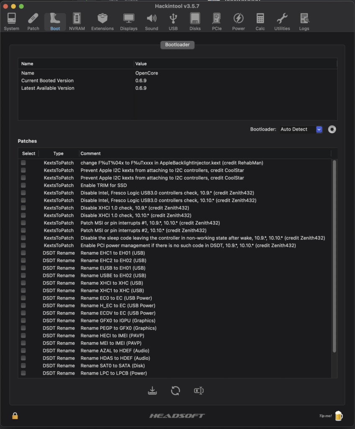This screenshot has height=429, width=355.
Task: Go to the Extensions section
Action: pos(102,22)
